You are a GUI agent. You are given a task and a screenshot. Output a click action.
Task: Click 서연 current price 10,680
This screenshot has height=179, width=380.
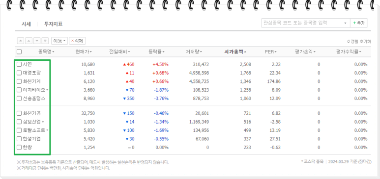click(x=88, y=65)
